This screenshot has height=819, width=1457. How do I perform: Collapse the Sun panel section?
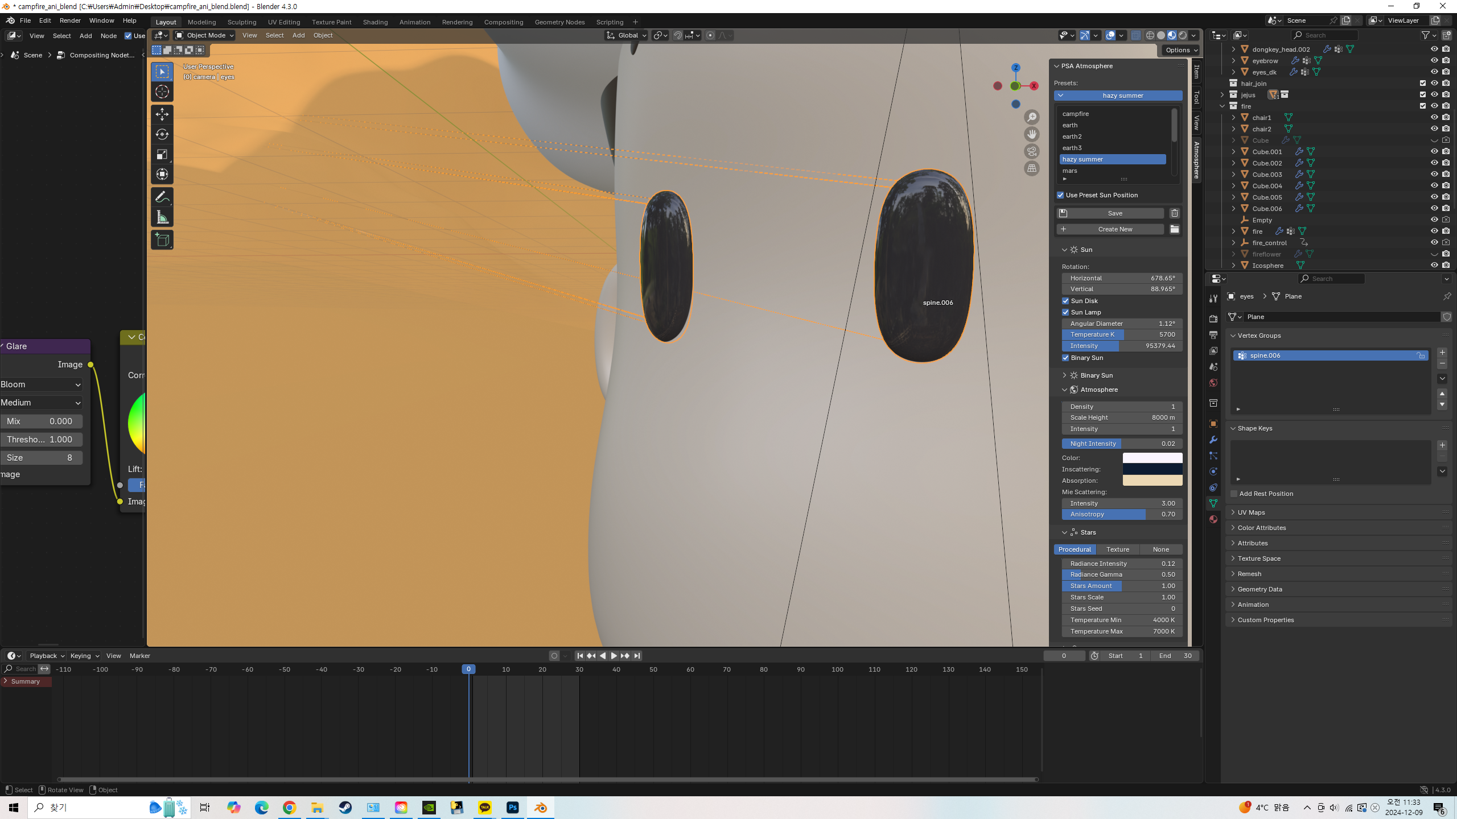[1065, 250]
